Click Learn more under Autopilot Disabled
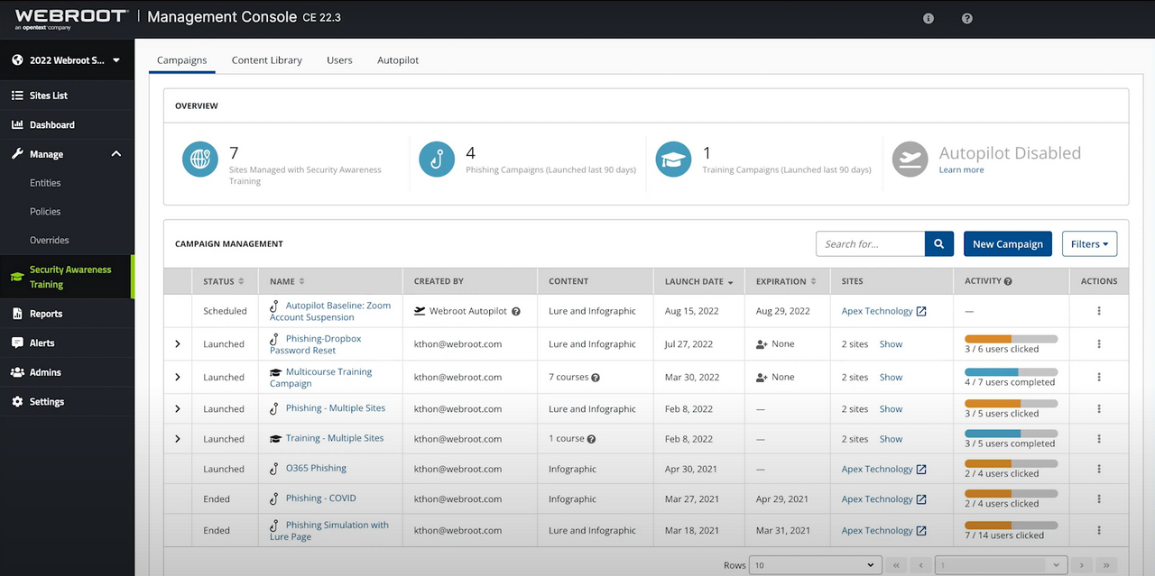This screenshot has height=576, width=1155. click(x=961, y=170)
